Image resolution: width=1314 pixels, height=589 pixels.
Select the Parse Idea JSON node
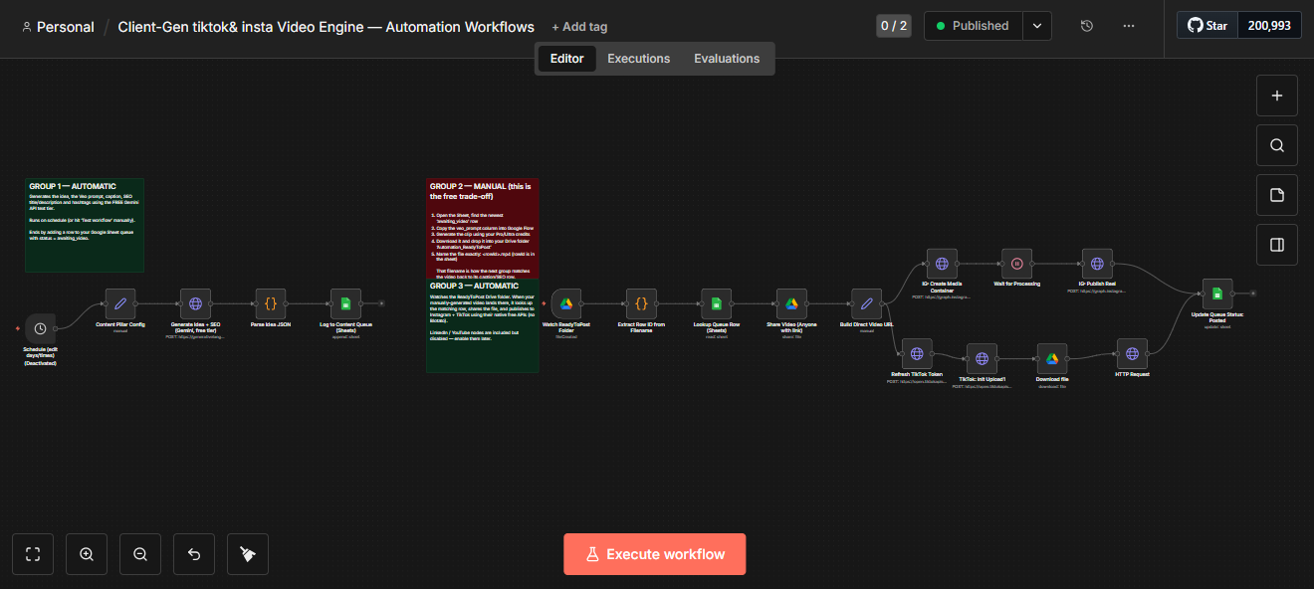[x=270, y=303]
